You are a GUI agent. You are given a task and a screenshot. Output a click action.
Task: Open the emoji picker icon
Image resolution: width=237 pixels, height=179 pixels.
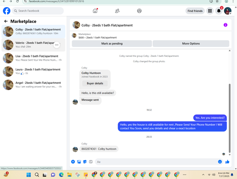[220, 161]
